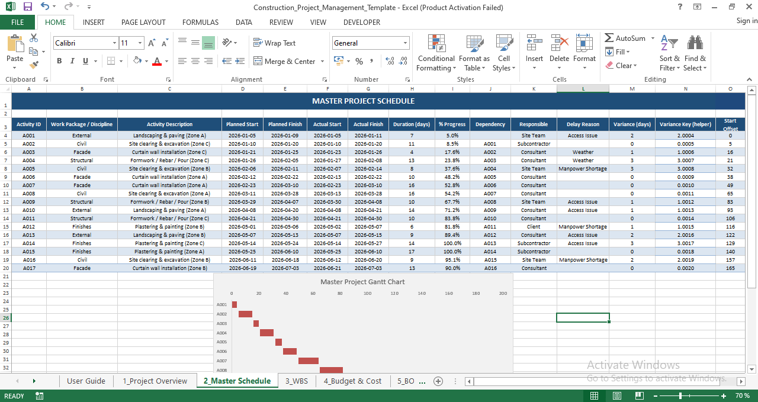Click the New Sheet plus button
The width and height of the screenshot is (758, 402).
click(x=438, y=381)
